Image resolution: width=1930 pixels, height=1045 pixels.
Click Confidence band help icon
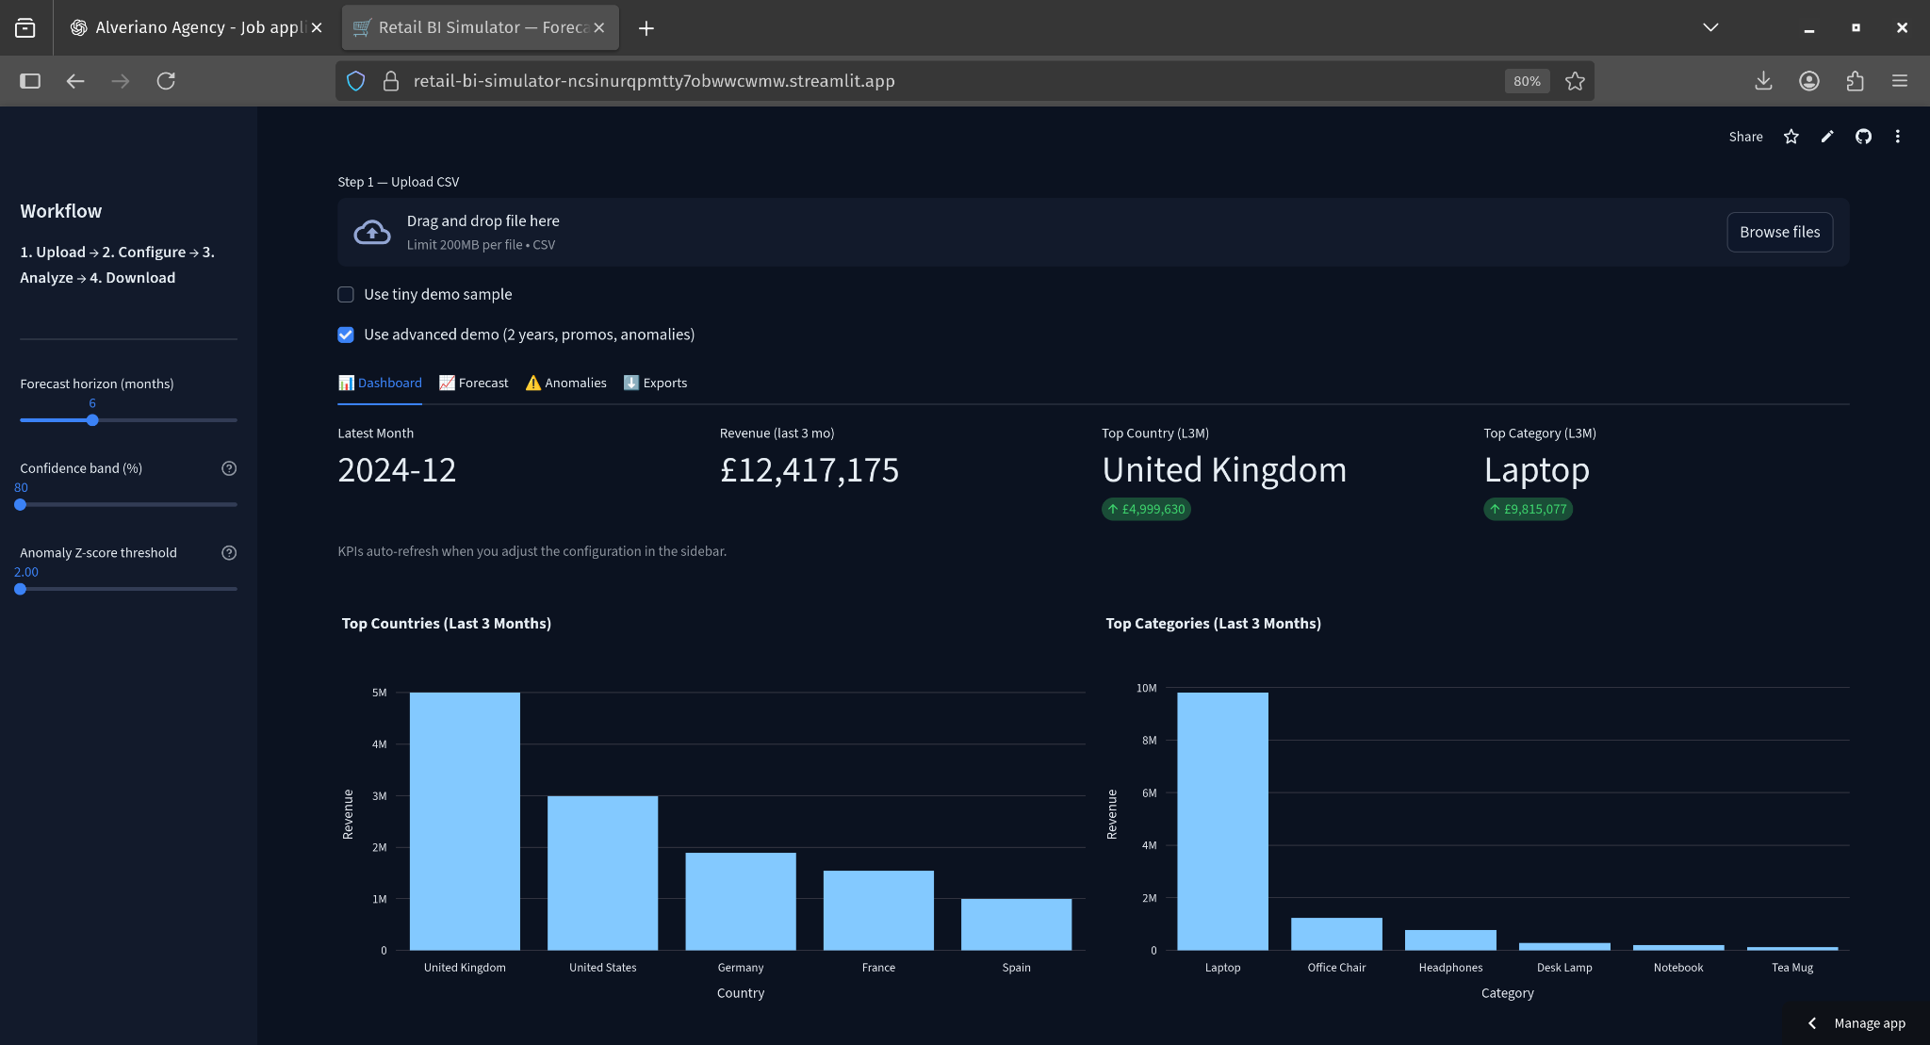[x=229, y=468]
